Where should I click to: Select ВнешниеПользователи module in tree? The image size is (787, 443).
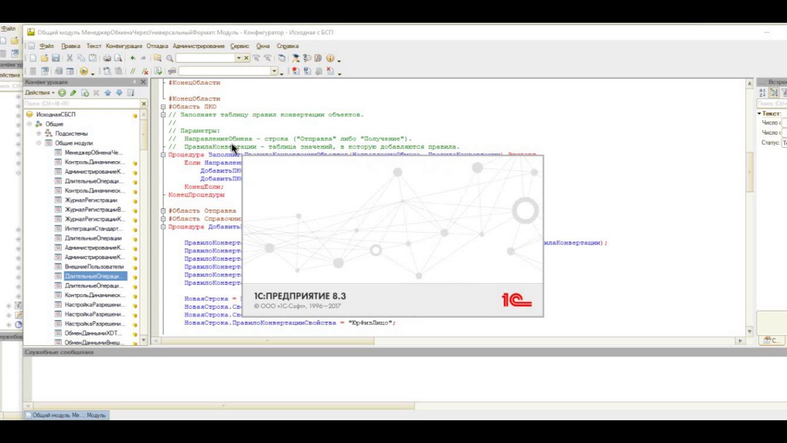point(94,267)
